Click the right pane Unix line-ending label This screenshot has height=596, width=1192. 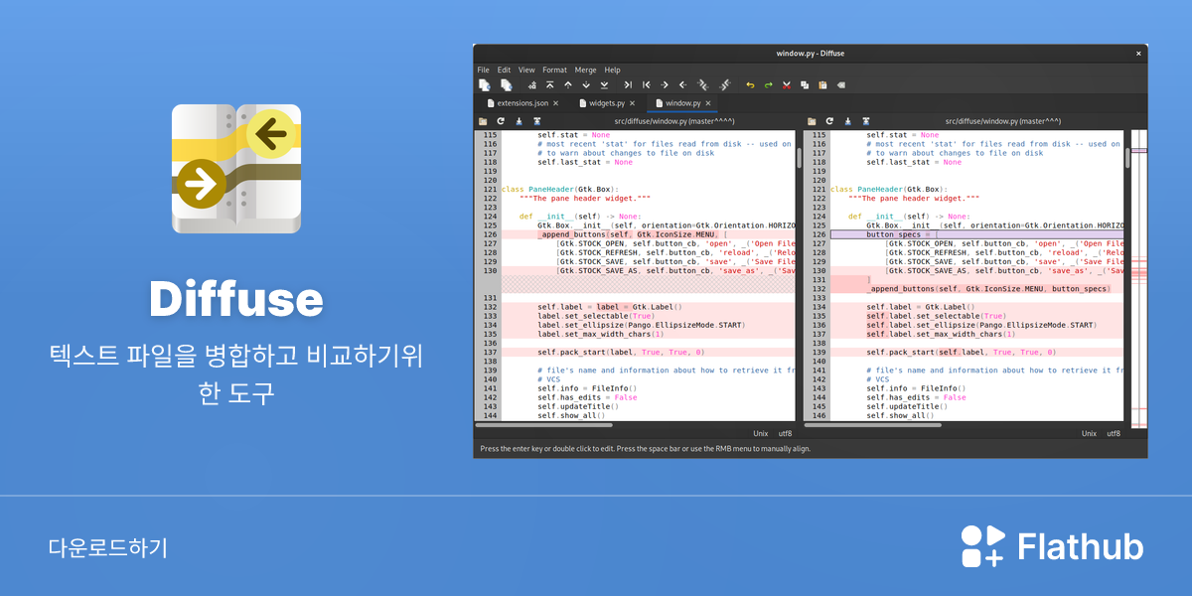[1090, 433]
